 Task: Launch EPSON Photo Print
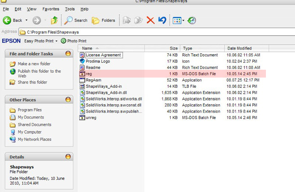74,41
